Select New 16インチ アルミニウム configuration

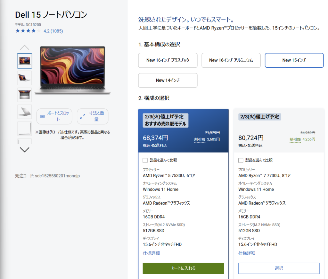coord(231,60)
